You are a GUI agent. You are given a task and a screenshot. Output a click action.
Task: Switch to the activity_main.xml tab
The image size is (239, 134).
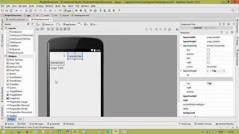(17, 19)
